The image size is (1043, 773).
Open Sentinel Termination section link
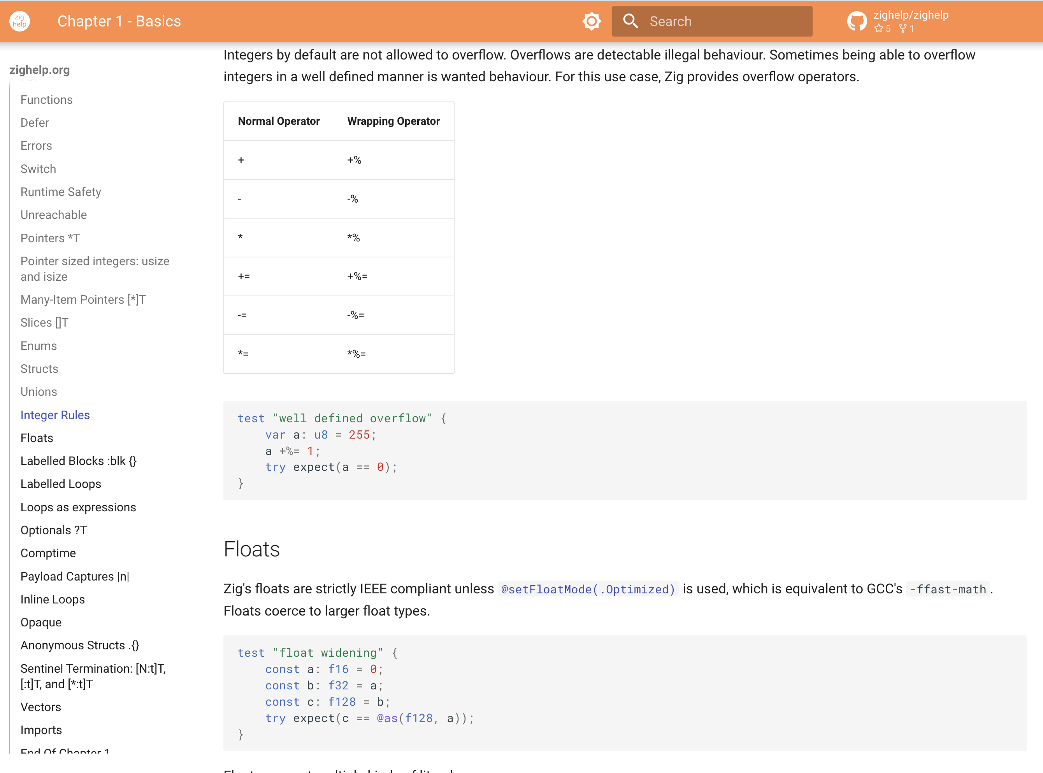[x=93, y=676]
